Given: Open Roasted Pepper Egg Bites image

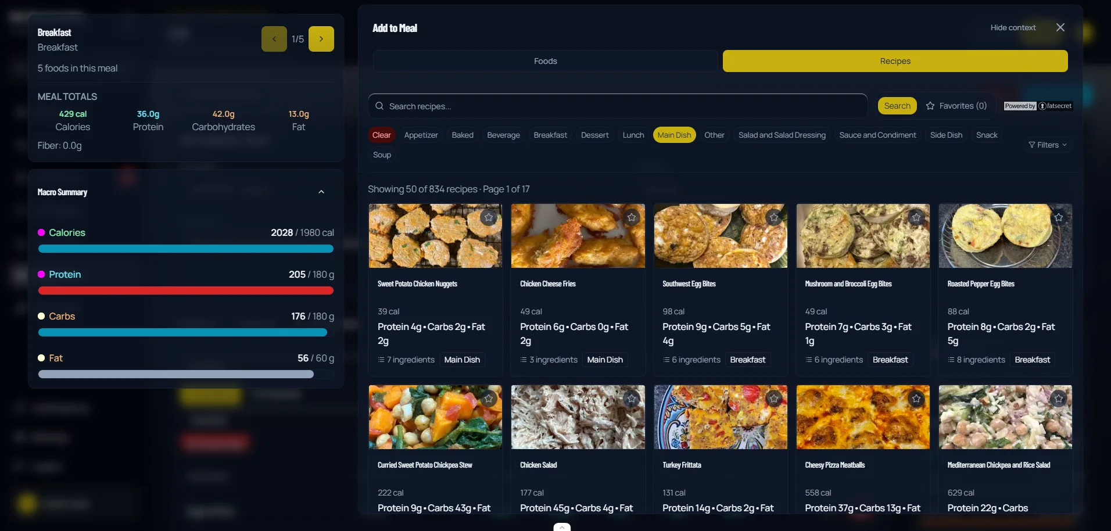Looking at the screenshot, I should click(x=1005, y=236).
